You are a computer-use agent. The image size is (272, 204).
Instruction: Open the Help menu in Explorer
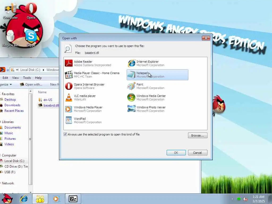pos(38,78)
